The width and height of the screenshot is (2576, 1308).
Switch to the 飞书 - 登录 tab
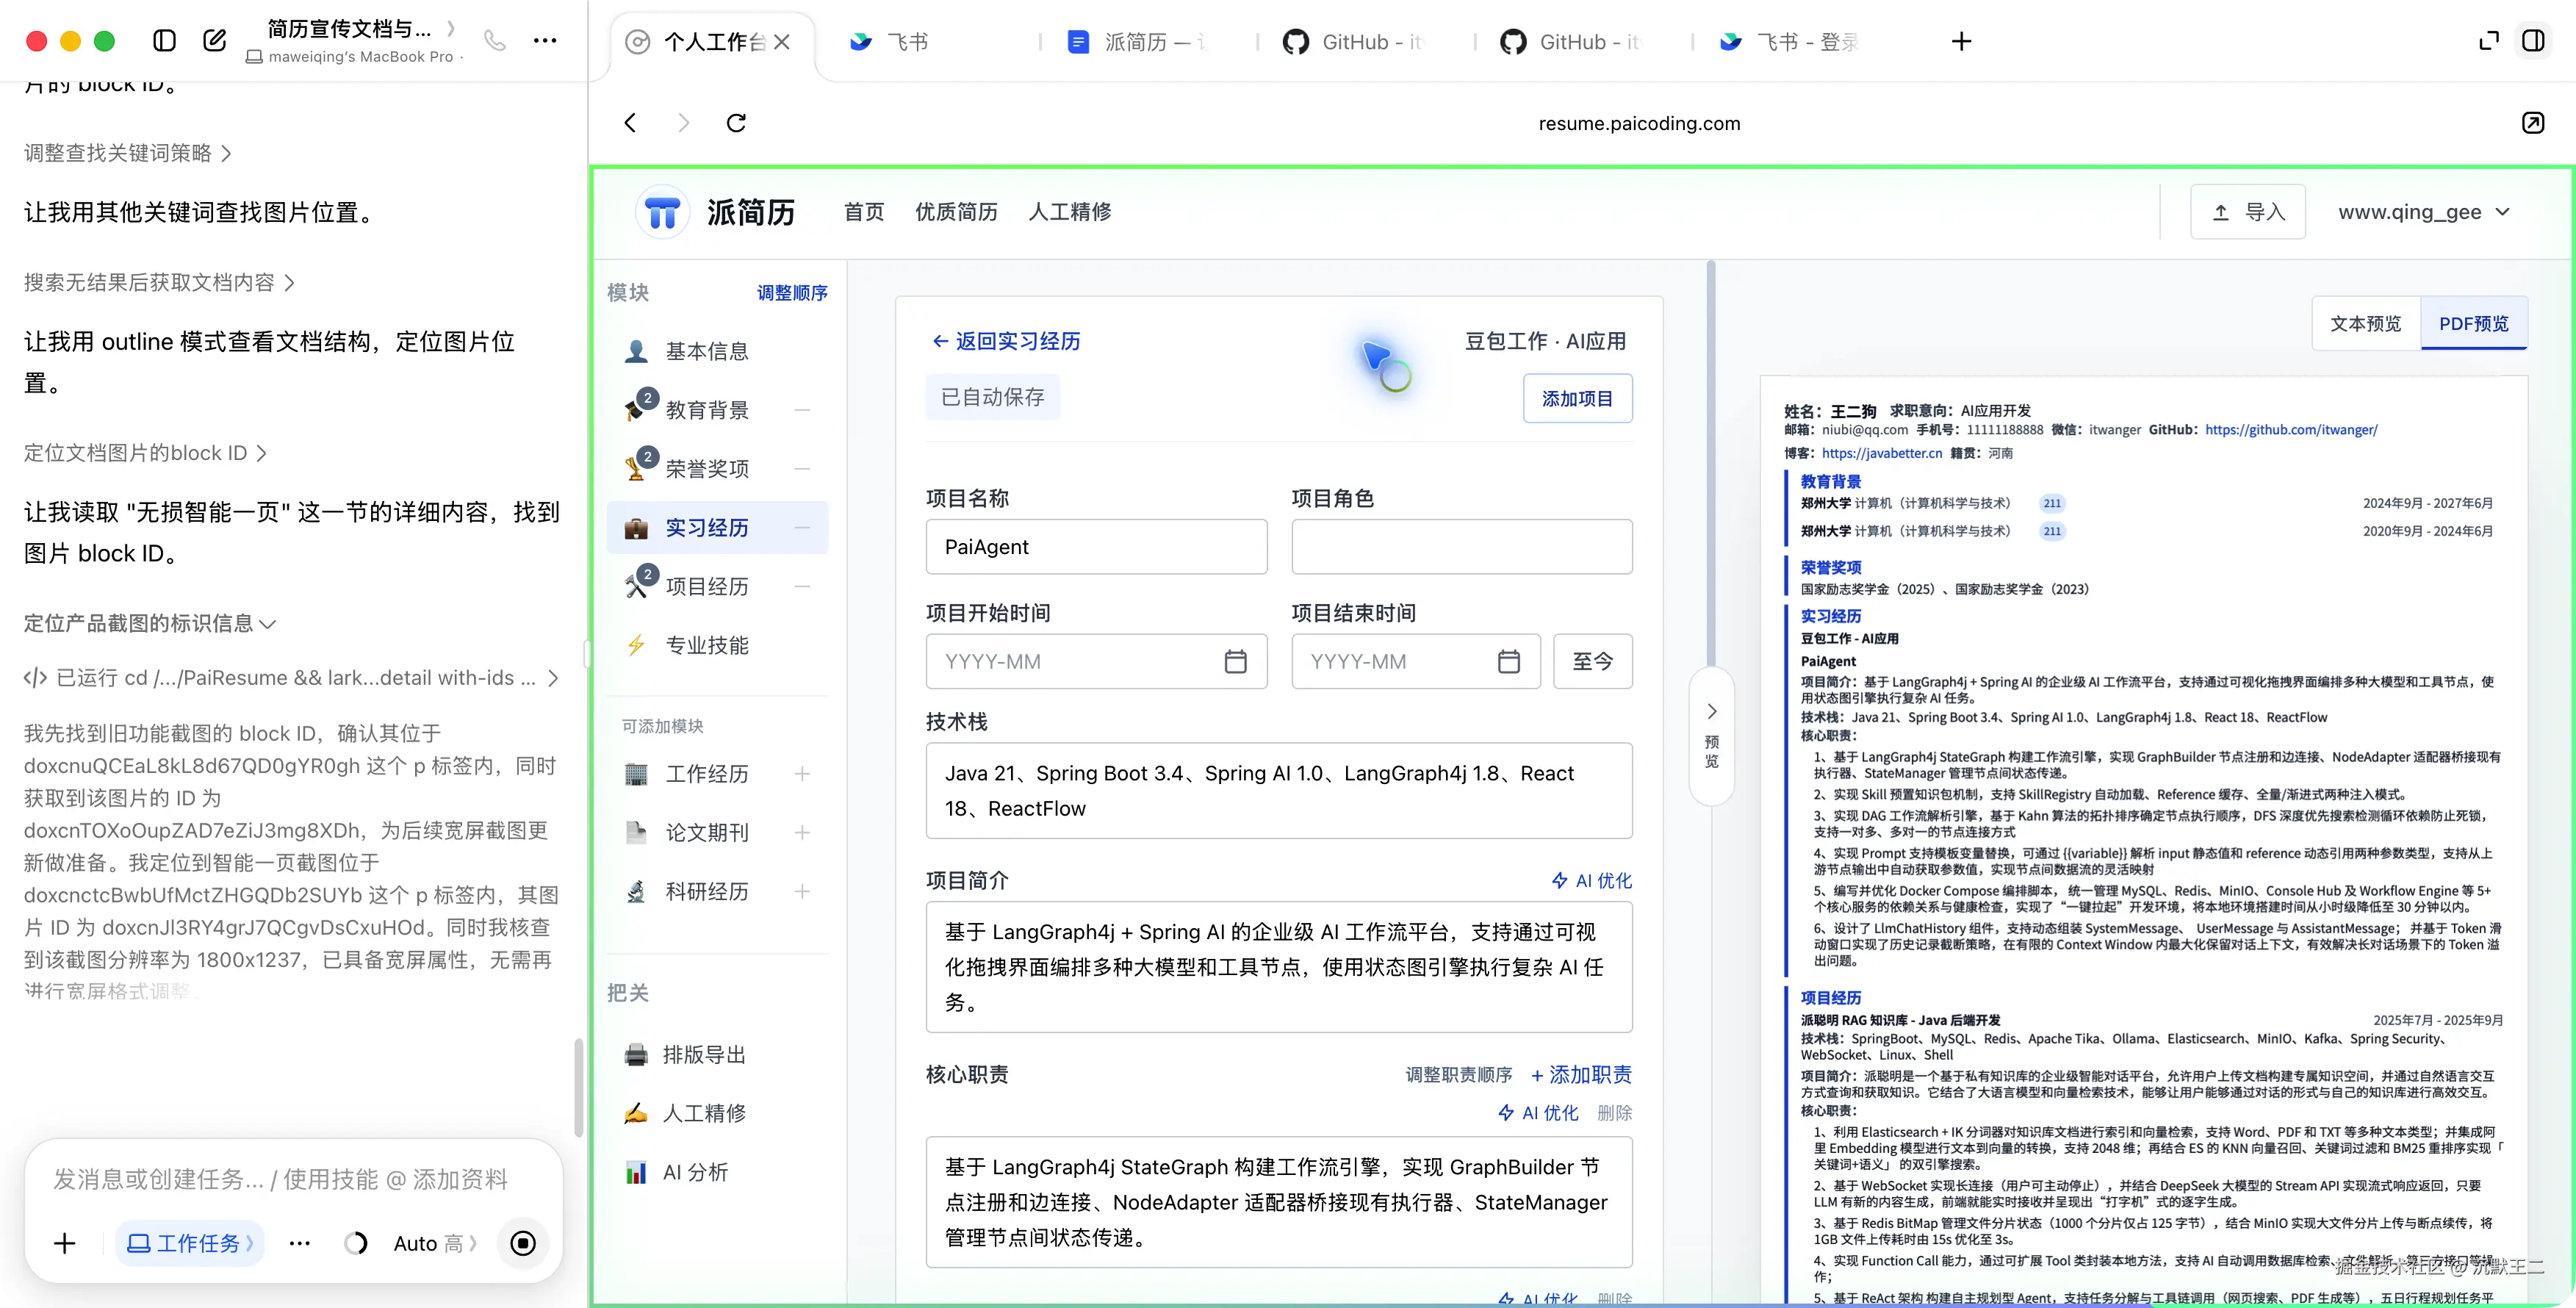1790,42
